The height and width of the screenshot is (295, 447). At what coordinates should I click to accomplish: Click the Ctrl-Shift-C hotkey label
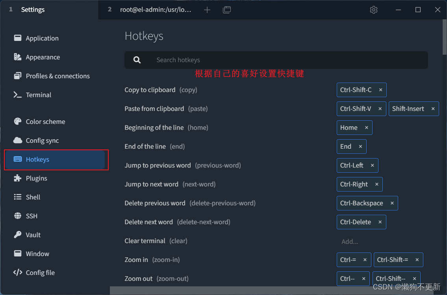(356, 90)
